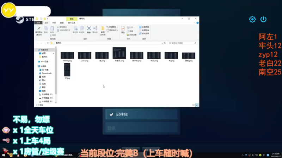Open the File tab in Explorer

pos(38,23)
